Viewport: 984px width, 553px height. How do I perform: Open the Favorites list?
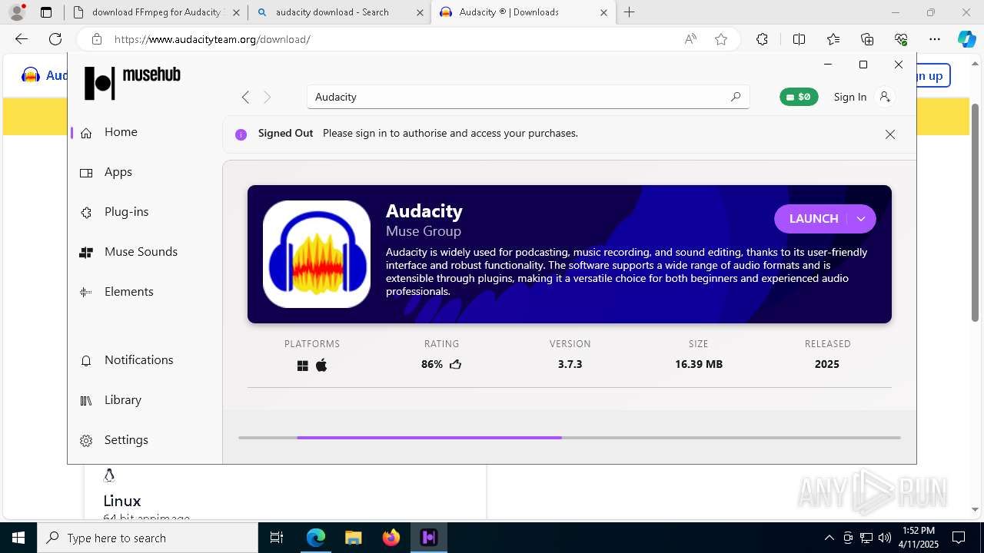coord(833,39)
